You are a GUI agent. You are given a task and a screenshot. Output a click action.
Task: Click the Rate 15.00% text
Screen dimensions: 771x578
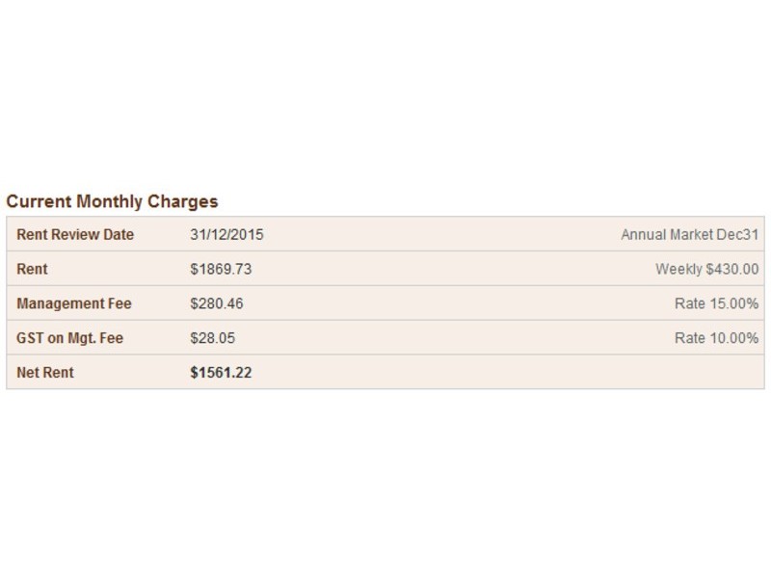click(716, 303)
